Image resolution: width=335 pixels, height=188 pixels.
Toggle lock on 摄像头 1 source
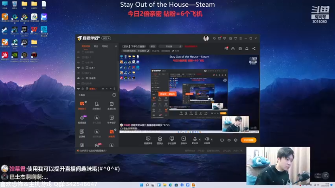click(x=82, y=89)
